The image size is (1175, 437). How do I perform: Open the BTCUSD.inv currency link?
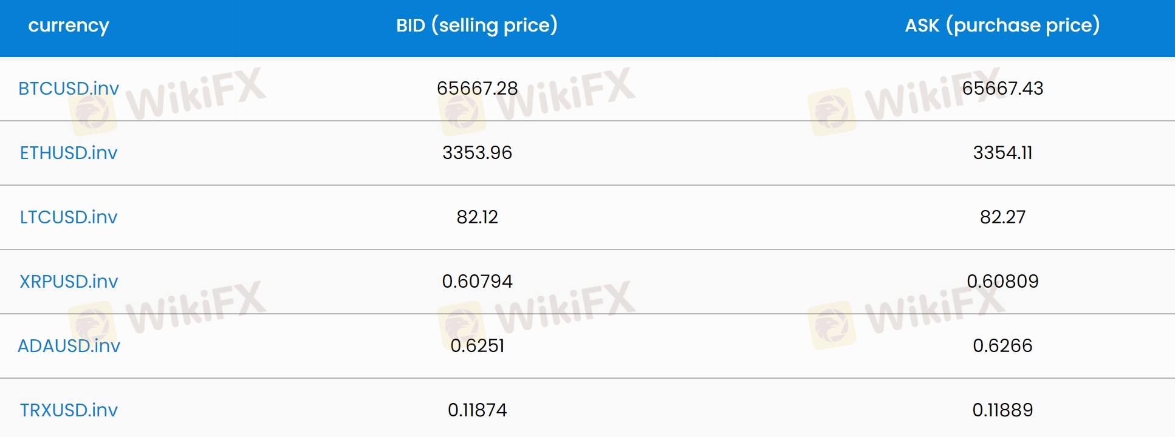point(69,89)
